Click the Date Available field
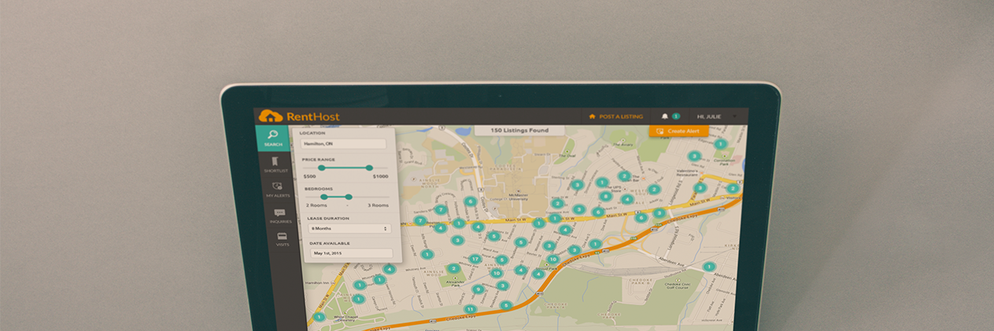This screenshot has height=331, width=994. click(x=351, y=253)
